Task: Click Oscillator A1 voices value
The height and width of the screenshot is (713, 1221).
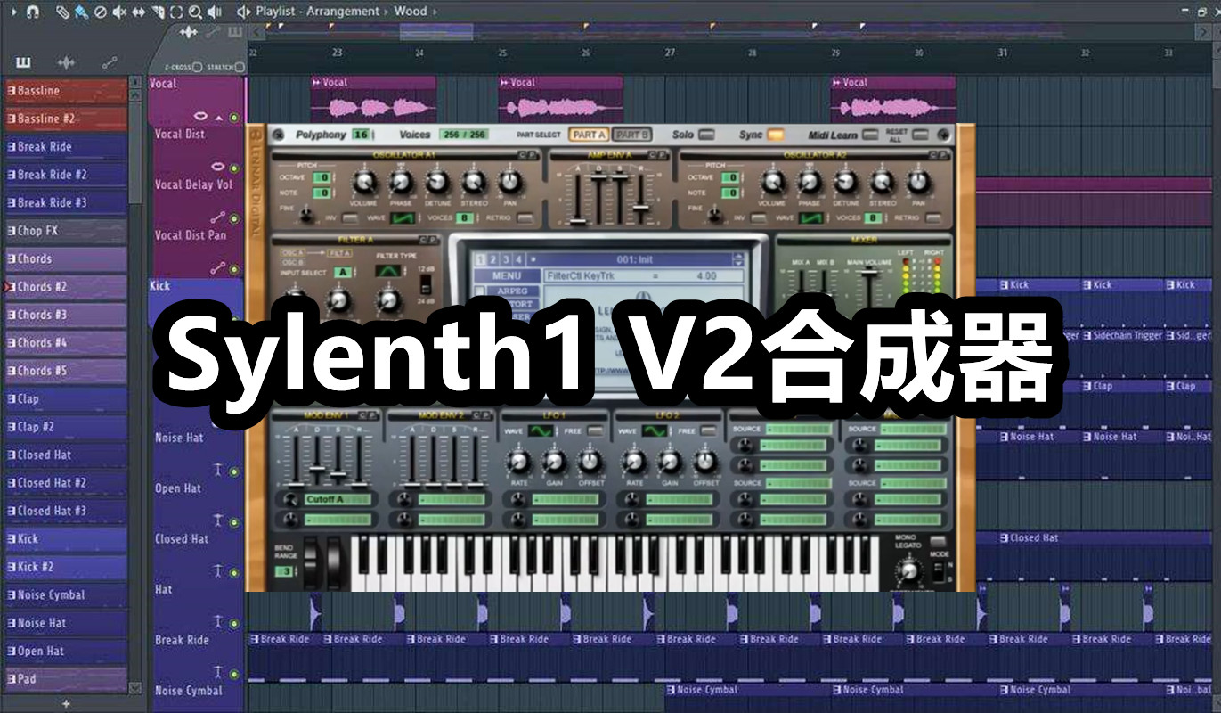Action: pos(463,218)
